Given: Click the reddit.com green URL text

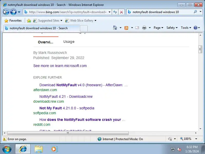Looking at the screenshot, I should pos(42,124).
